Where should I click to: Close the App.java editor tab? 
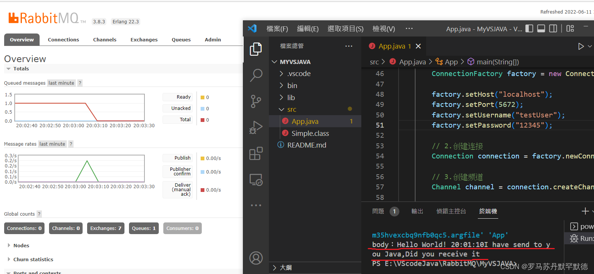[418, 46]
